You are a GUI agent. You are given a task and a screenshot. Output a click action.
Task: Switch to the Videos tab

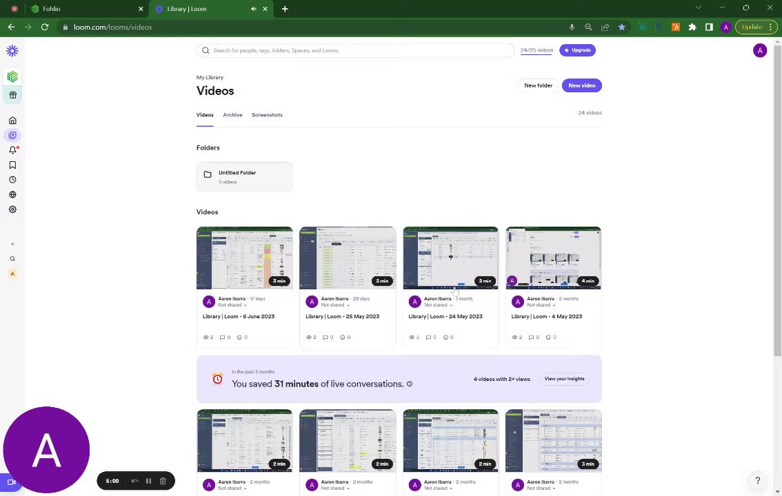click(x=205, y=115)
